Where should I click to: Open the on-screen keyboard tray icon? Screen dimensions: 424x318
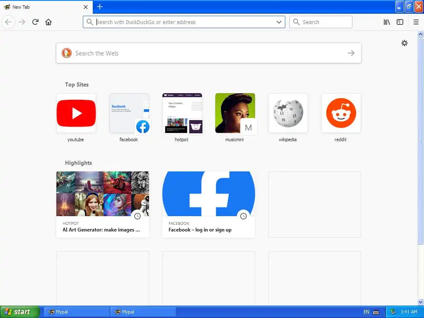pos(376,312)
